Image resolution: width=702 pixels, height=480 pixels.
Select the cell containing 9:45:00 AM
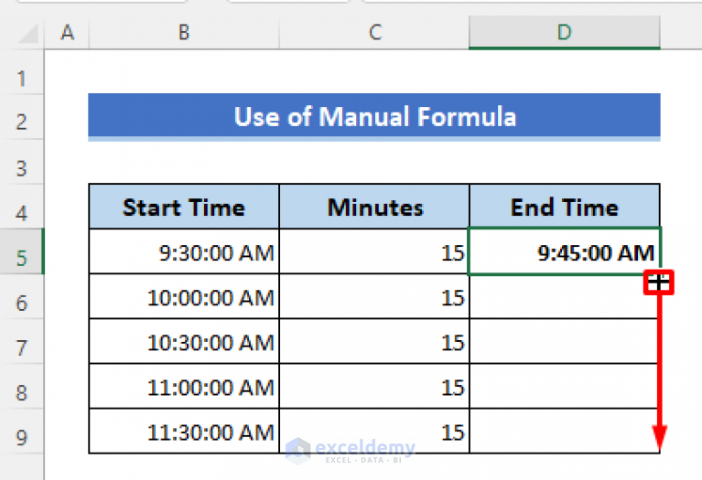[x=564, y=252]
